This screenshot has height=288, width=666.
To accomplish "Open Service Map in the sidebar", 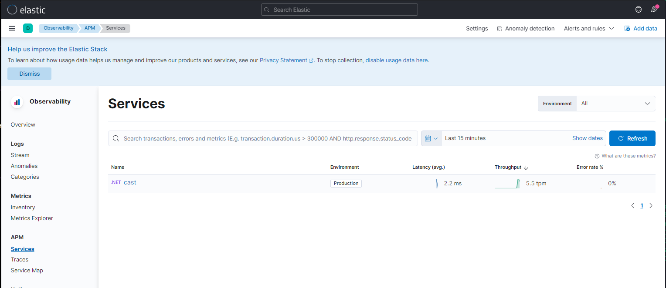I will coord(27,271).
